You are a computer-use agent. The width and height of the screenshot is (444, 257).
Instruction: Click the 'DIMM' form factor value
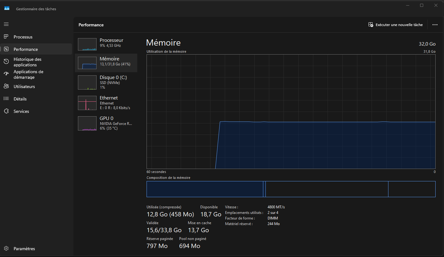[272, 218]
